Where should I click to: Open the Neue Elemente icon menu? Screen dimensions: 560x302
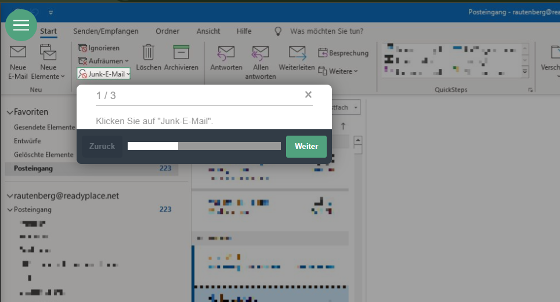[48, 53]
